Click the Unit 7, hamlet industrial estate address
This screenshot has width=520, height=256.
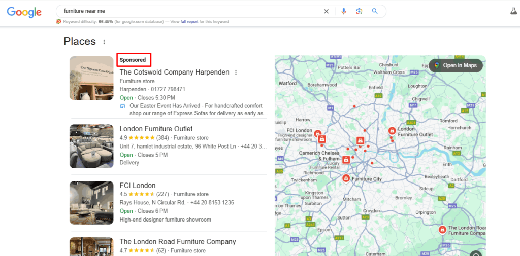point(178,147)
